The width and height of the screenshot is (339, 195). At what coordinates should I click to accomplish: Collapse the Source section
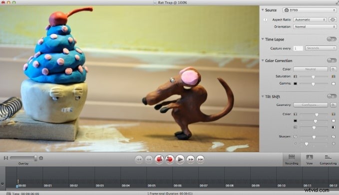(263, 10)
